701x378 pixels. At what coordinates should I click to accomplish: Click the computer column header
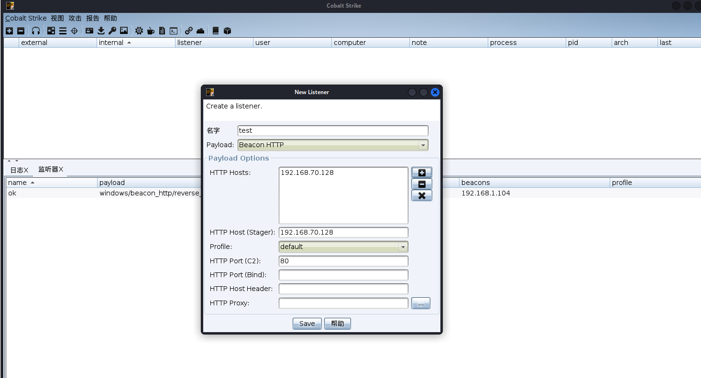(371, 43)
